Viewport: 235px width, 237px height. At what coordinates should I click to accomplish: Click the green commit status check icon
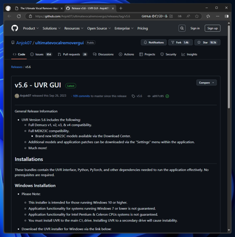[x=167, y=96]
